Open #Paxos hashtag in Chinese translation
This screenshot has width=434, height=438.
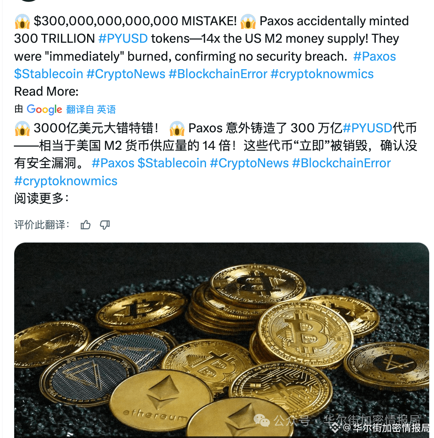113,163
